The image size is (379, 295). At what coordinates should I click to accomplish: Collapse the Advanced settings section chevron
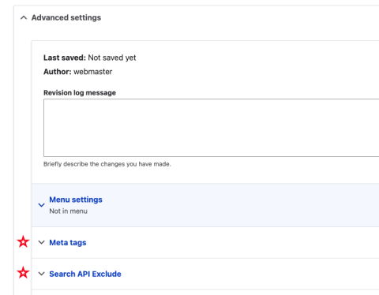click(24, 18)
